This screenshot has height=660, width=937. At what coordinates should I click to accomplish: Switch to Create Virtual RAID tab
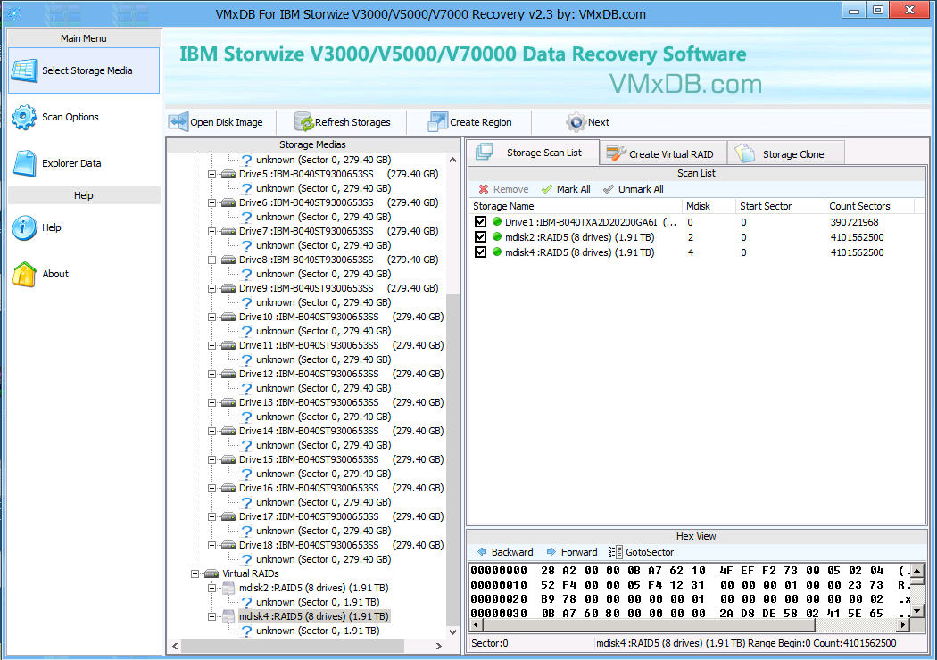(663, 153)
